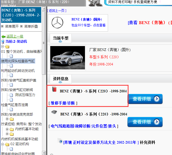Click BENZ（奔驰）-S 系列 wiring diagram title
This screenshot has height=155, width=172.
(x=94, y=114)
